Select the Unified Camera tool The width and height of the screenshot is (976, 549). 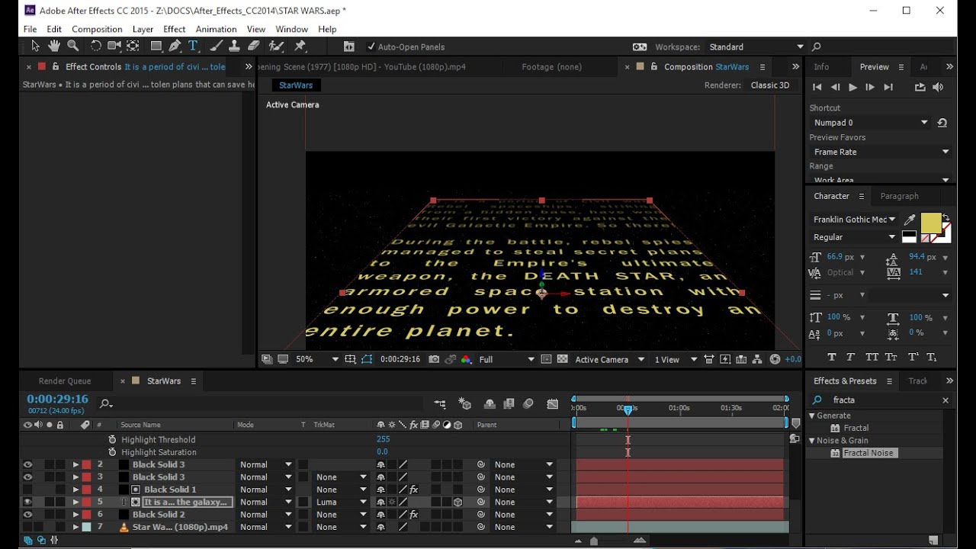pyautogui.click(x=114, y=47)
